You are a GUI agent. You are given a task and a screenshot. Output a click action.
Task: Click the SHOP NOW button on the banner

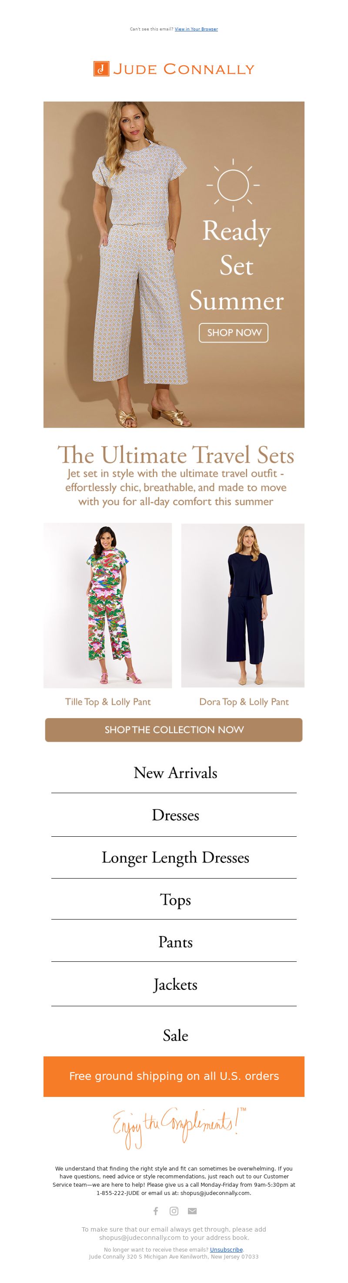pos(234,333)
